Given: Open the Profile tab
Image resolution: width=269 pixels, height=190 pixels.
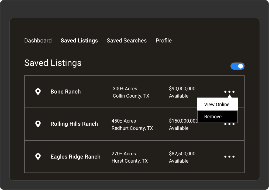Looking at the screenshot, I should click(x=164, y=41).
